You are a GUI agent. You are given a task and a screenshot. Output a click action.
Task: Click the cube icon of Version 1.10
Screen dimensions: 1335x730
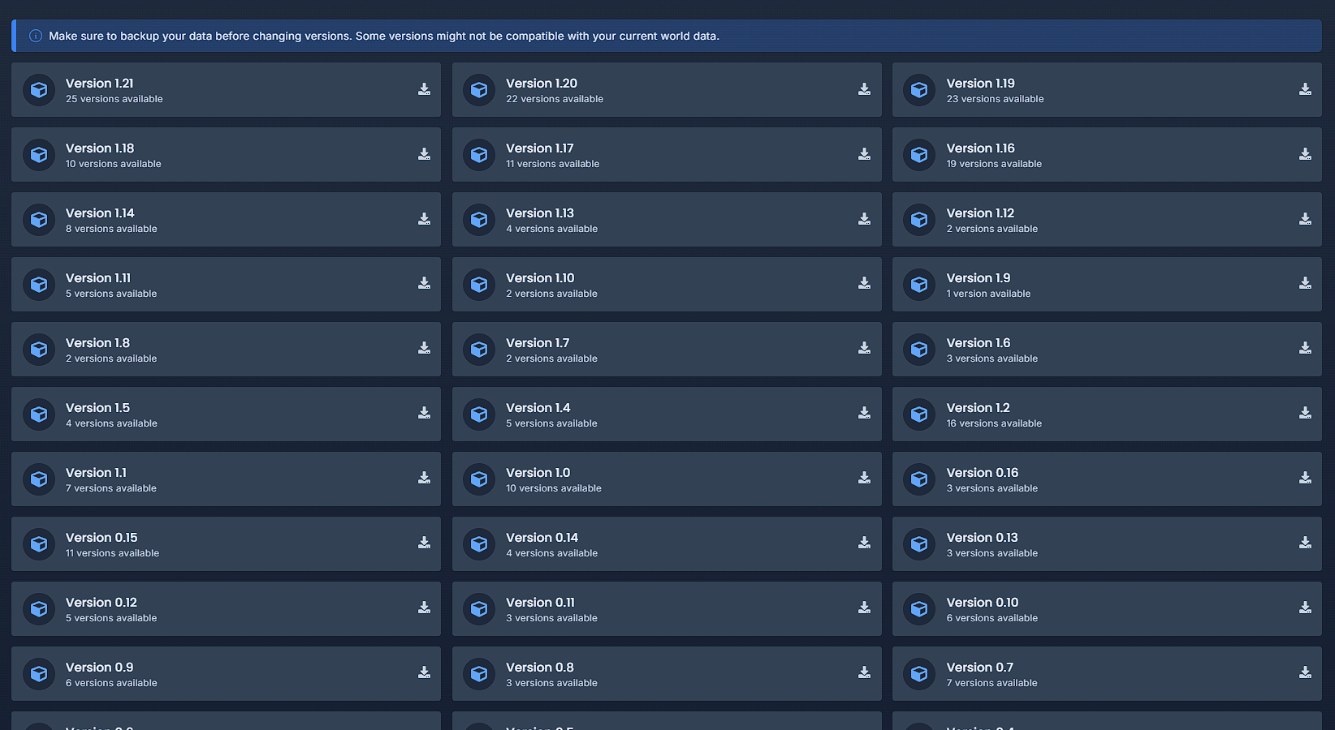coord(479,285)
